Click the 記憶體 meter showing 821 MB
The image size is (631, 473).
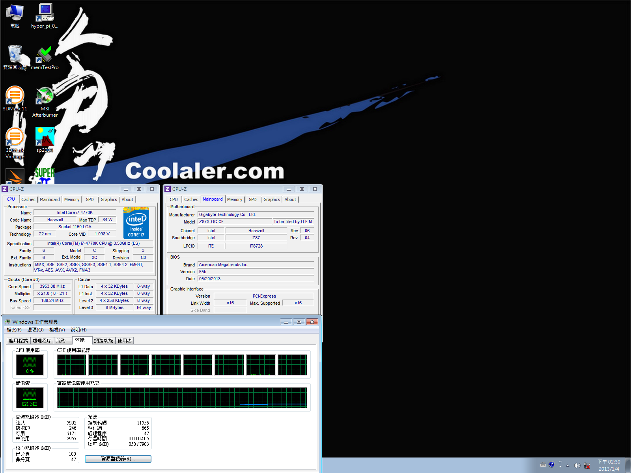(x=30, y=397)
